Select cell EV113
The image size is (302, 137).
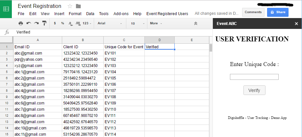click(x=124, y=128)
